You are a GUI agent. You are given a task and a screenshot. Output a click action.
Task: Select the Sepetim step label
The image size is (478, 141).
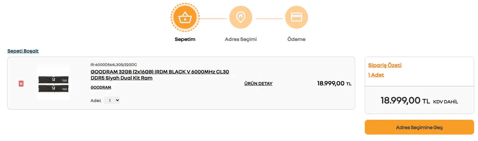point(185,39)
